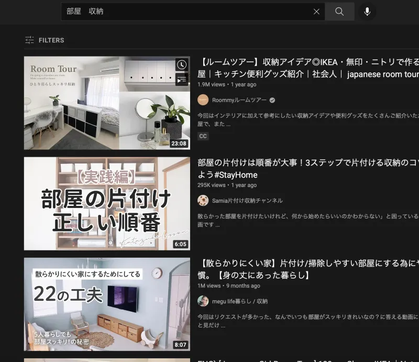This screenshot has width=419, height=362.
Task: Click the voice search microphone icon
Action: [x=367, y=11]
